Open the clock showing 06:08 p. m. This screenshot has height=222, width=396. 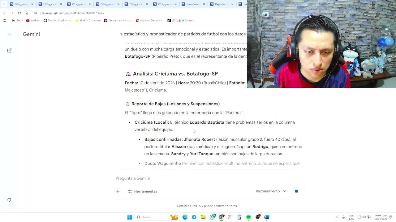(381, 217)
